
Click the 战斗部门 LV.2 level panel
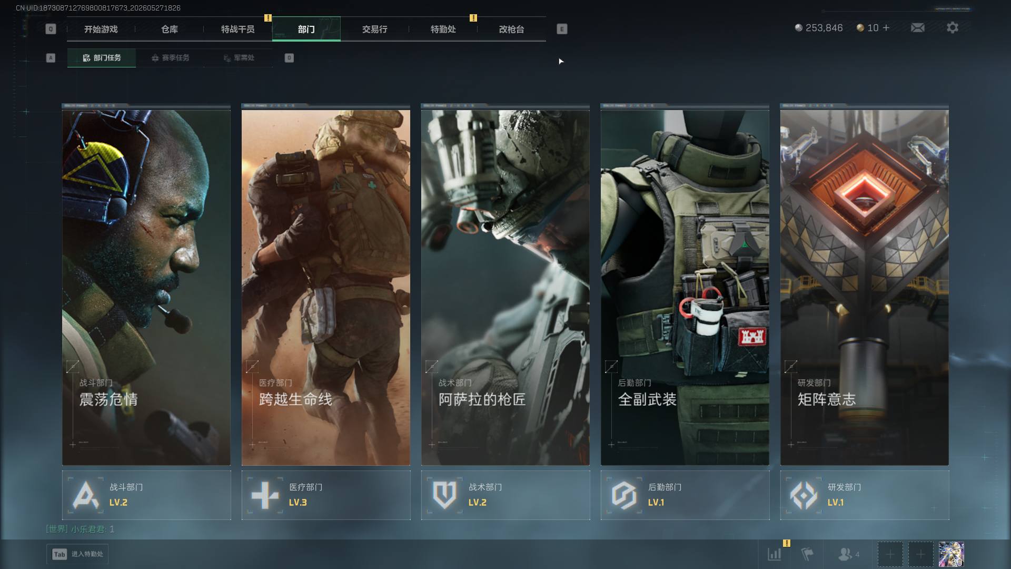146,495
